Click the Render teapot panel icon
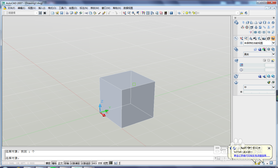278x168 pixels. click(236, 82)
